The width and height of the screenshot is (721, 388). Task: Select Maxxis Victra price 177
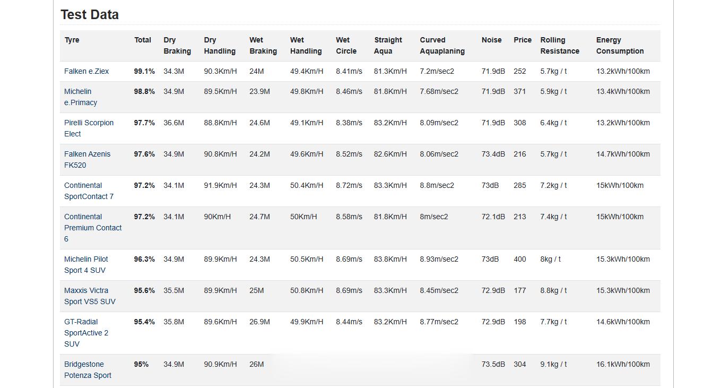(x=519, y=290)
